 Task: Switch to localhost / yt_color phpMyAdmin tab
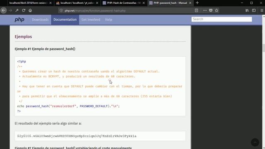pyautogui.click(x=77, y=3)
